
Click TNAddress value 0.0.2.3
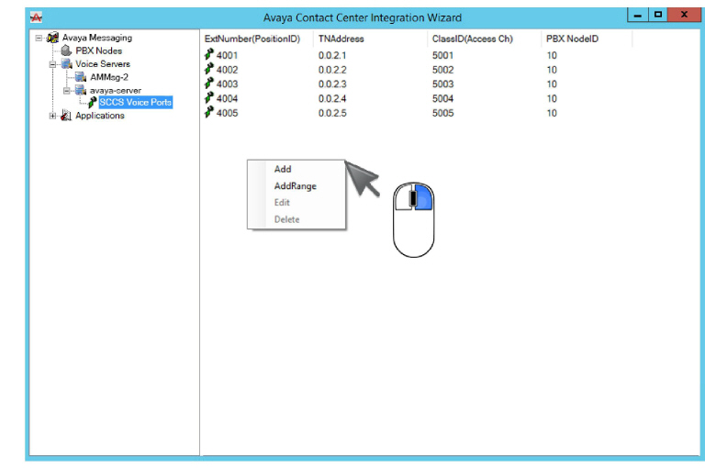pos(332,84)
